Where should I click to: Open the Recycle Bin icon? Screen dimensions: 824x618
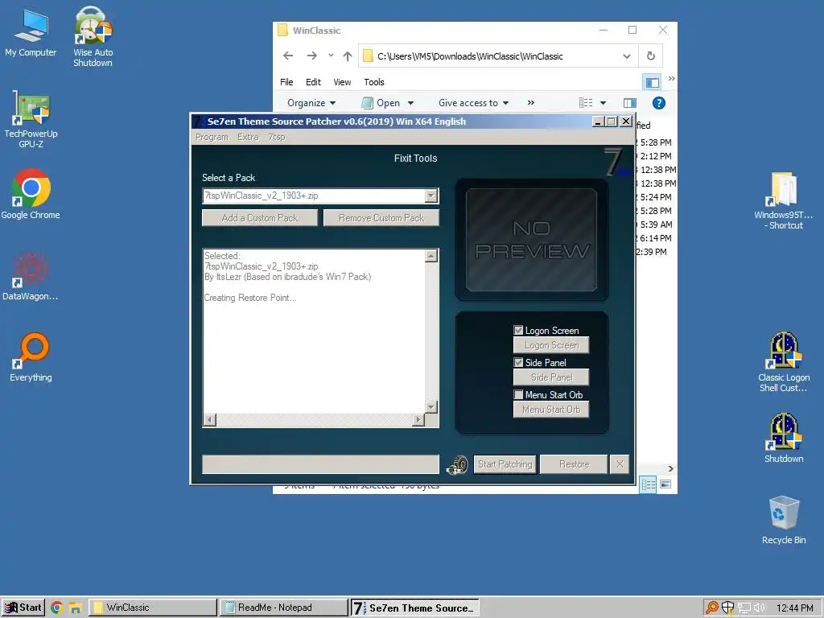point(784,520)
